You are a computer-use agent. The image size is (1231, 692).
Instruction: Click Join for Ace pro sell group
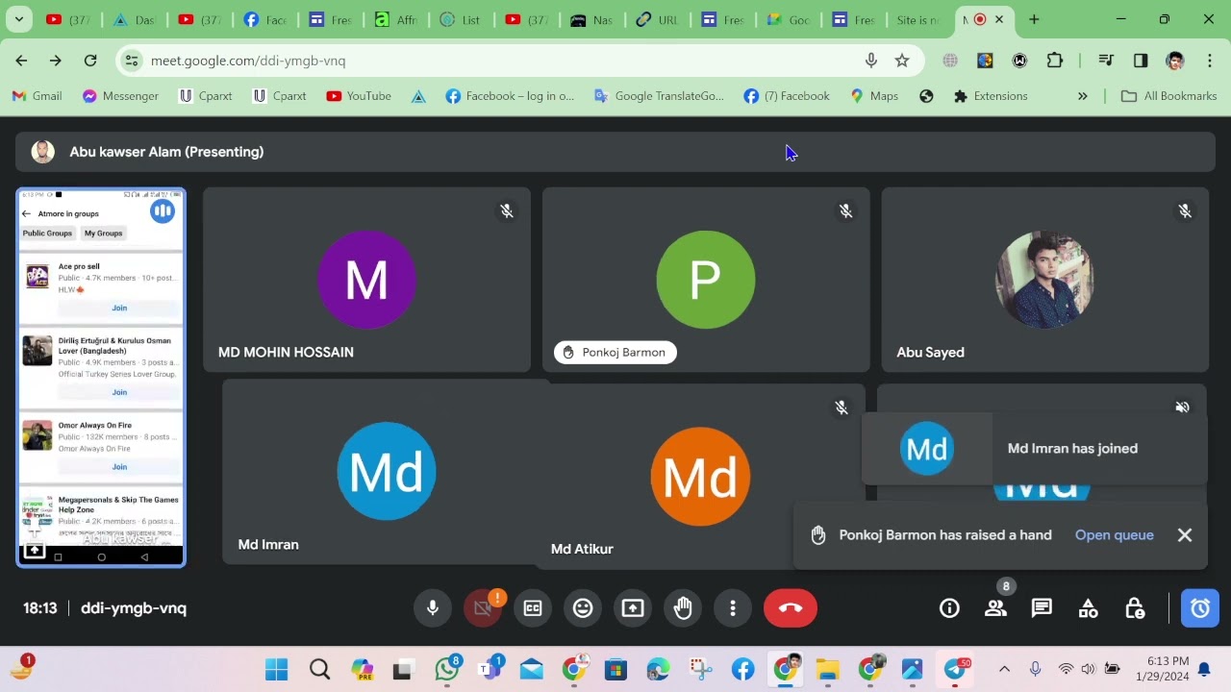tap(119, 308)
